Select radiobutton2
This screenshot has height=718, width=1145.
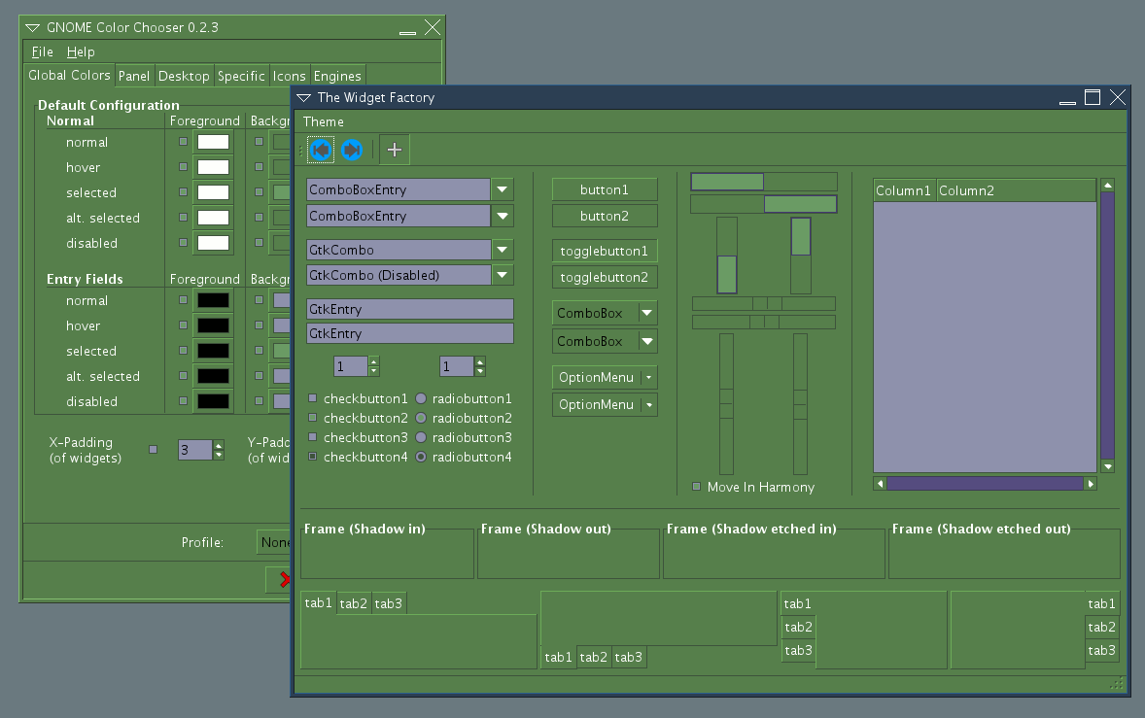(421, 418)
